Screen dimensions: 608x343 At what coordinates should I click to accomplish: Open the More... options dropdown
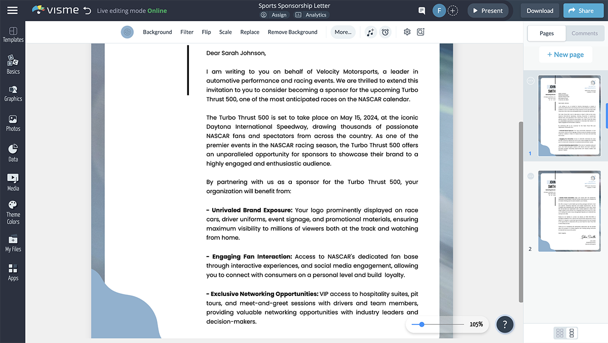point(343,32)
